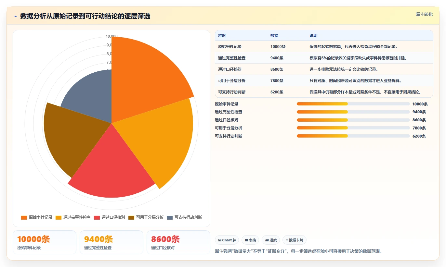Click the 10000条 value beside the first progress bar
The height and width of the screenshot is (267, 446).
coord(420,104)
